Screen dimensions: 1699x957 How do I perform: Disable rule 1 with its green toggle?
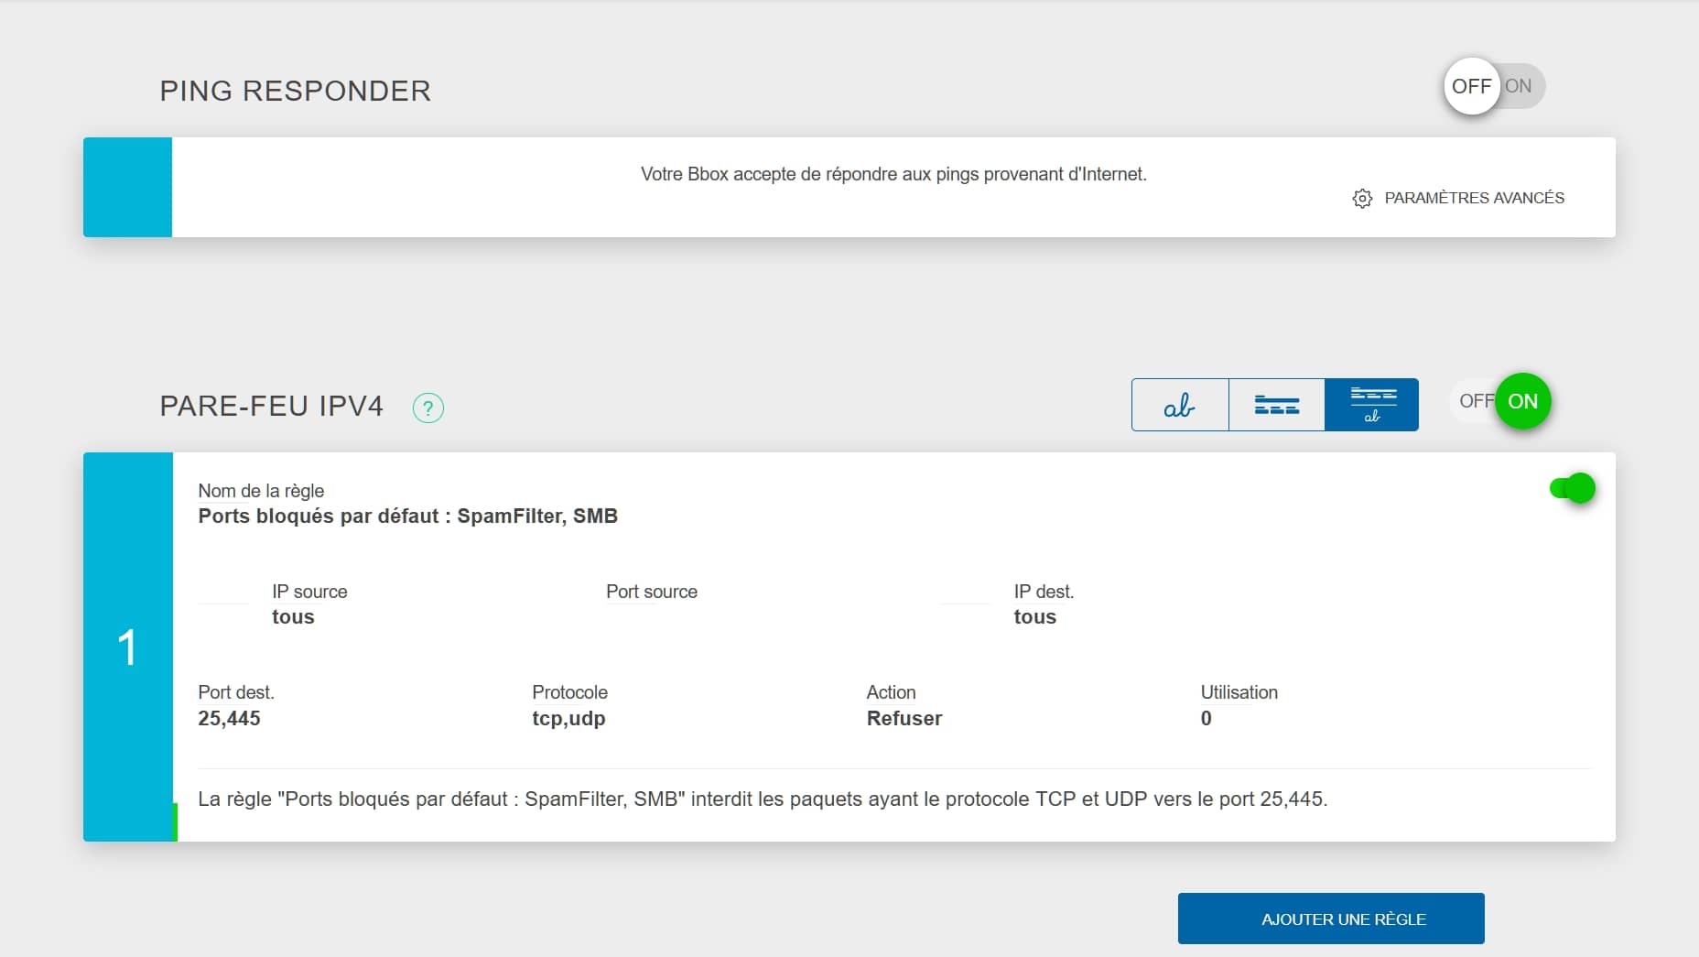point(1572,488)
